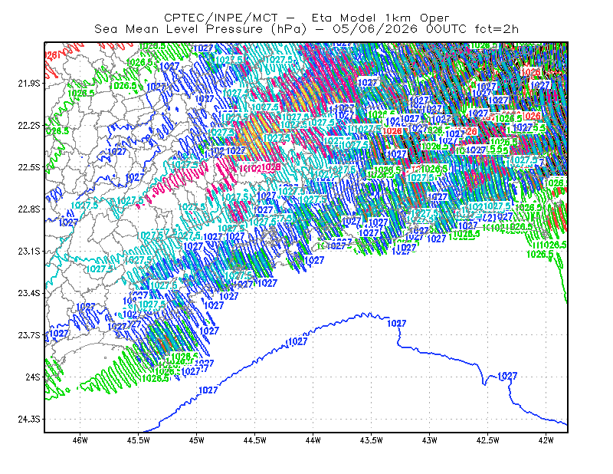Click the 44.5W longitude axis label
This screenshot has width=613, height=474.
click(x=255, y=440)
